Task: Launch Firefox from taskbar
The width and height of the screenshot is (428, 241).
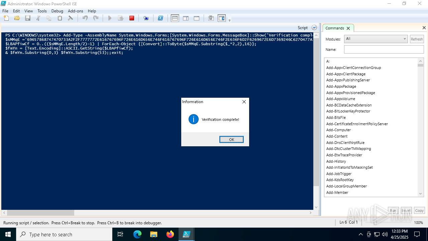Action: [170, 234]
